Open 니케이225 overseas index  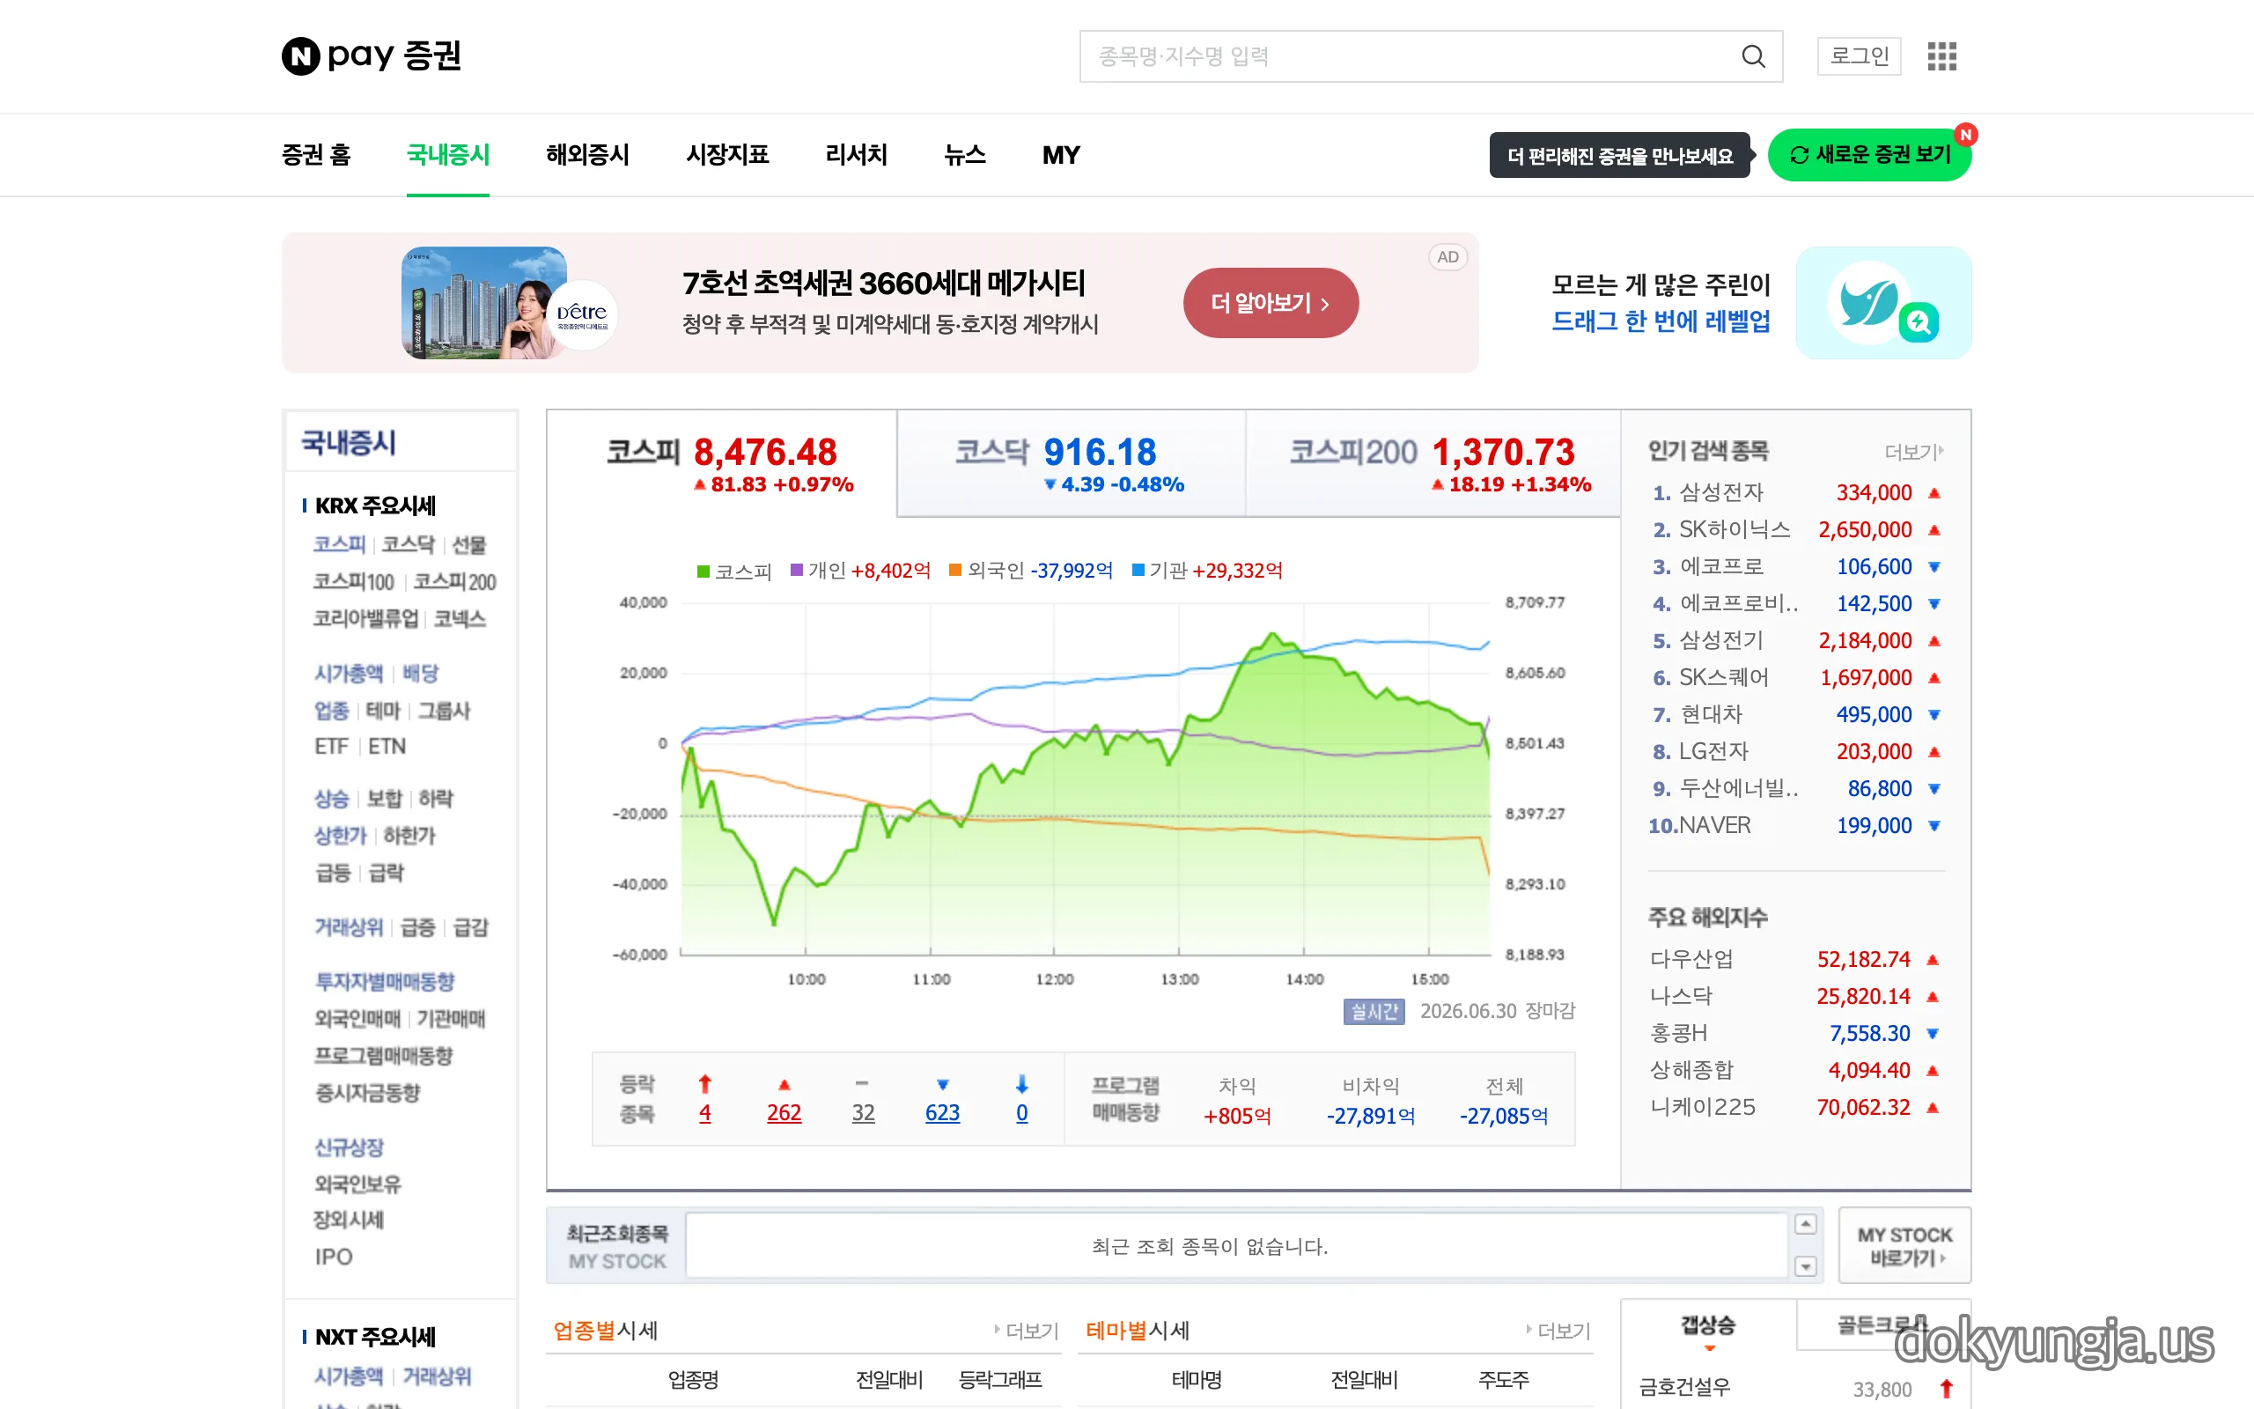coord(1703,1108)
